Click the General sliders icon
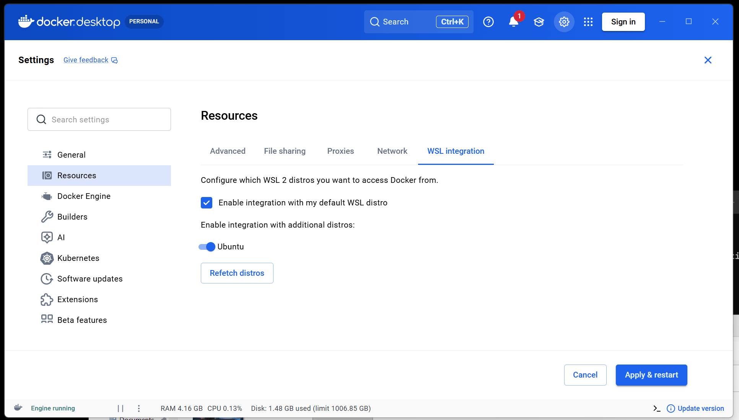The image size is (739, 420). tap(47, 155)
